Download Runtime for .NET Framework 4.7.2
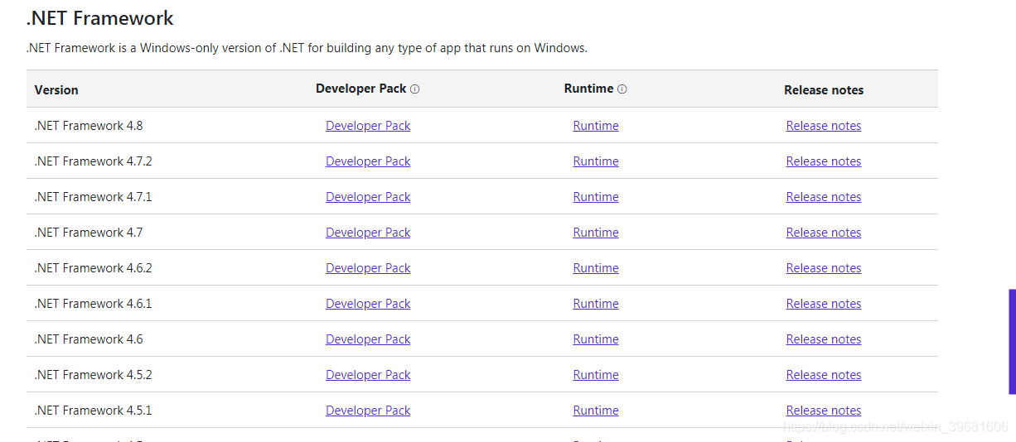This screenshot has height=442, width=1016. click(596, 161)
